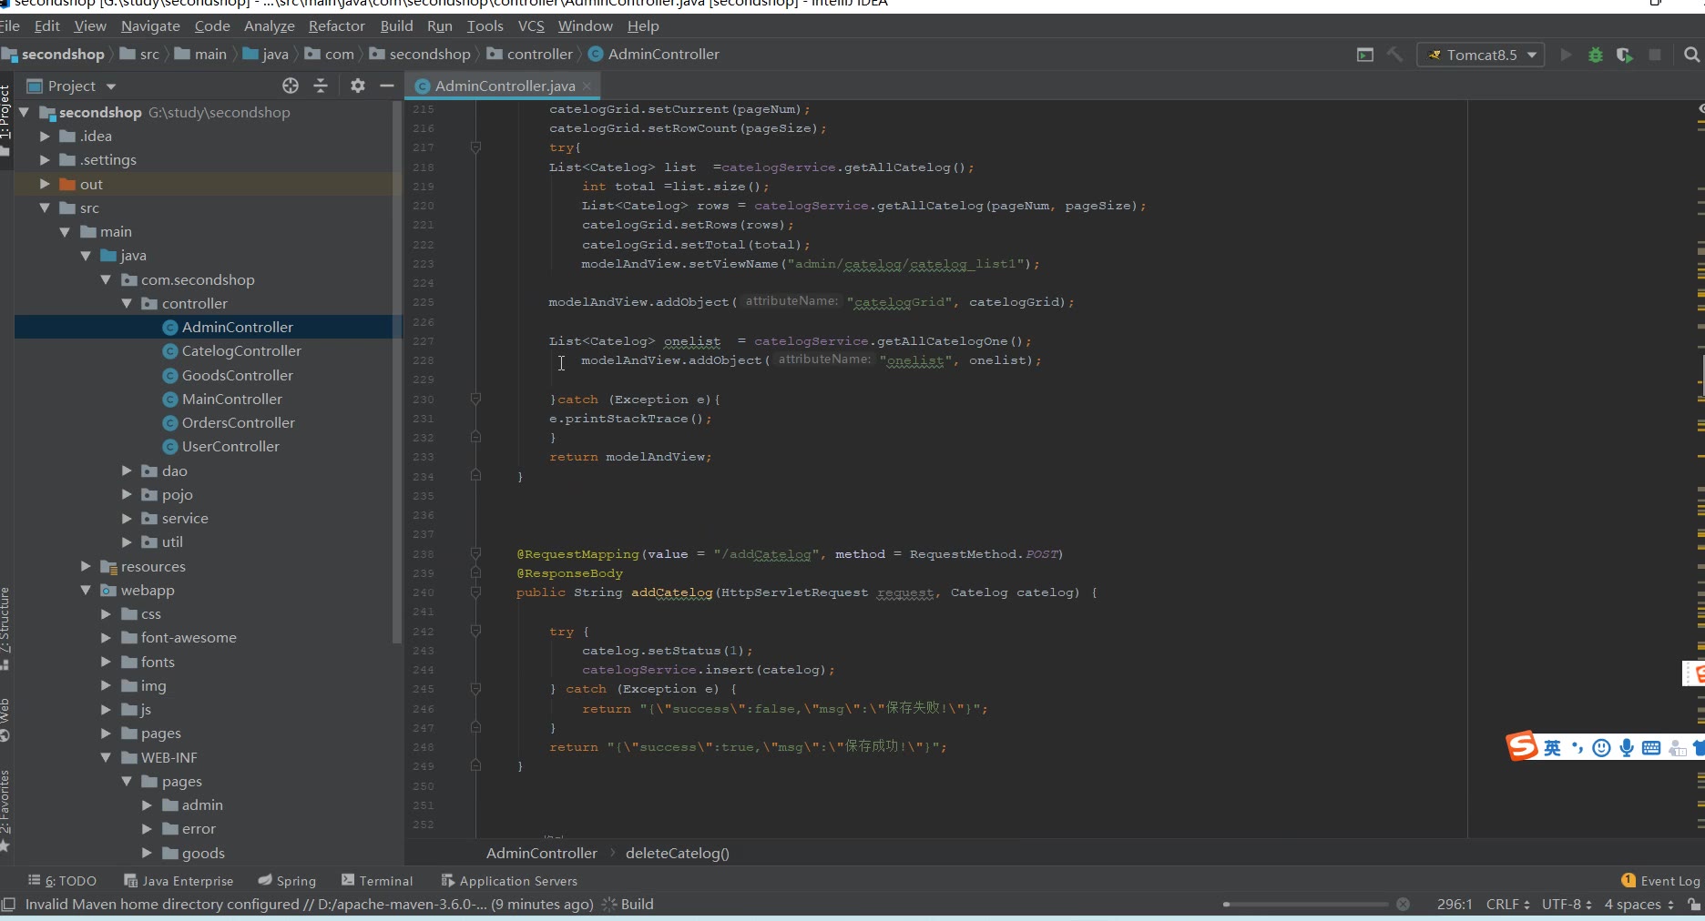
Task: Click Collapse All icon in Project panel
Action: coord(321,86)
